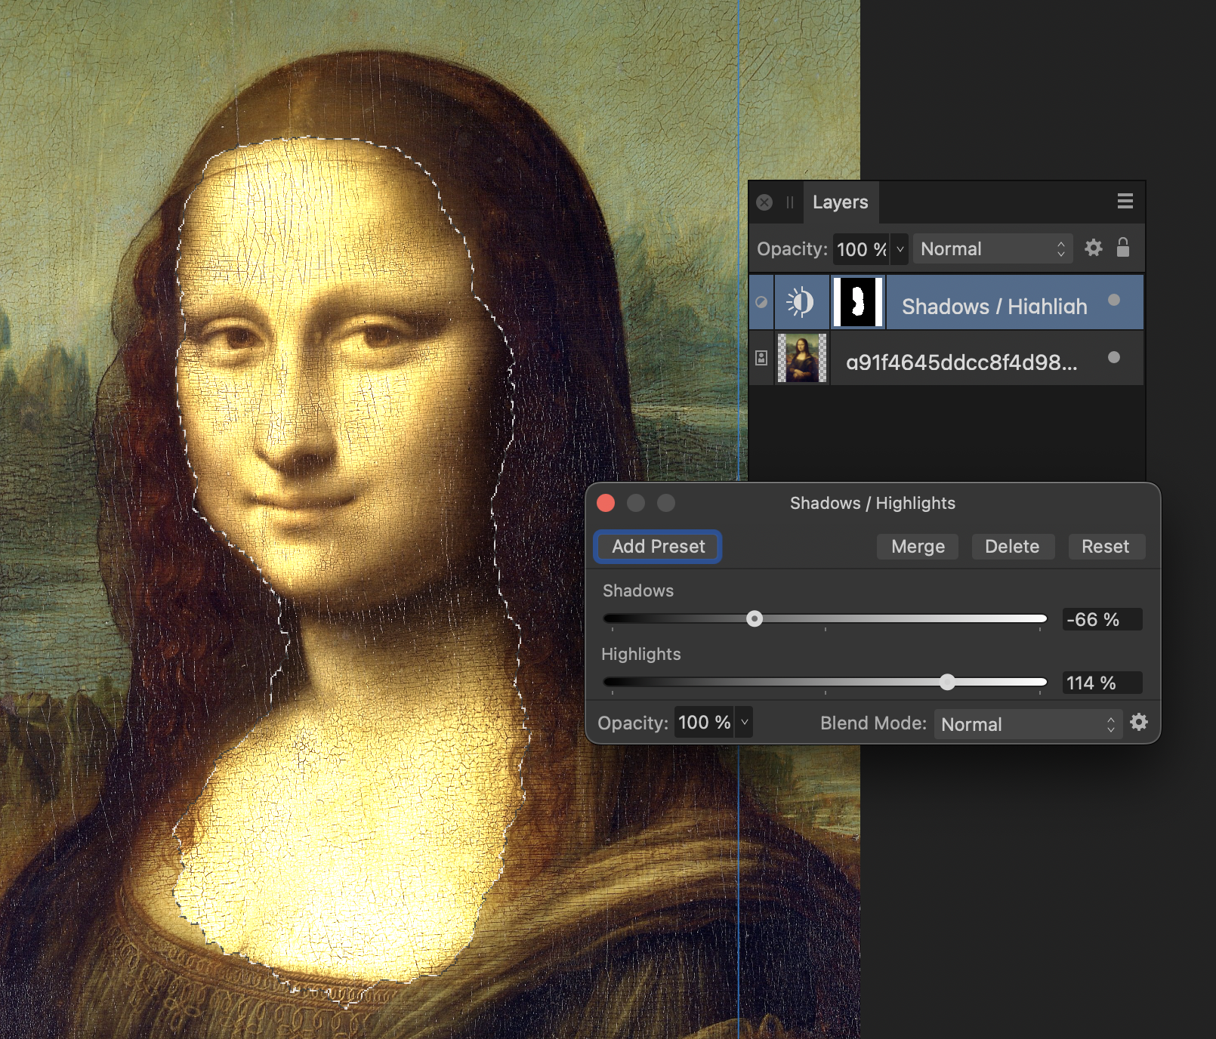Screen dimensions: 1216x1039
Task: Click the Shadows -66 % value field
Action: [x=1102, y=620]
